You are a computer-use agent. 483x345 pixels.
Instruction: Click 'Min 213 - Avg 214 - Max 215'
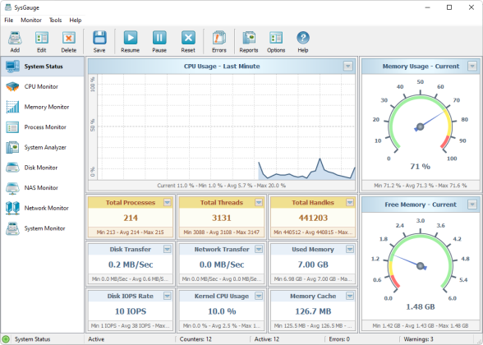pyautogui.click(x=131, y=232)
